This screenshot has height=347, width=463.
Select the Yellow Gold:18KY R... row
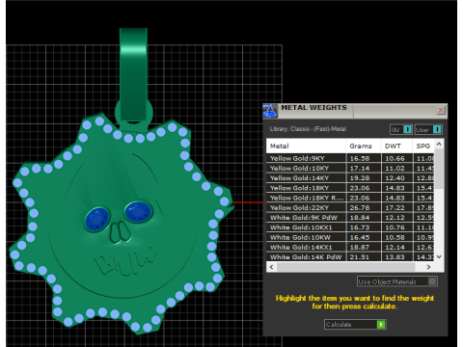350,198
